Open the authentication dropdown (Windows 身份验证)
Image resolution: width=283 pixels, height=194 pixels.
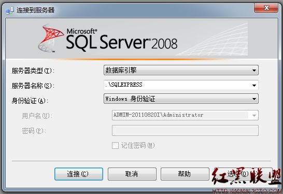point(181,99)
